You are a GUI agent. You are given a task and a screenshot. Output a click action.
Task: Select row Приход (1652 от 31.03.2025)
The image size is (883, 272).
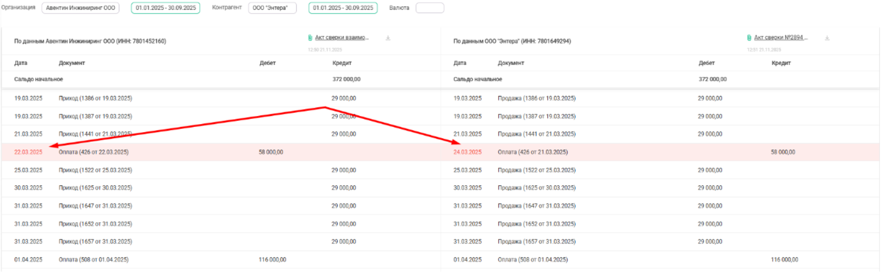click(x=221, y=224)
